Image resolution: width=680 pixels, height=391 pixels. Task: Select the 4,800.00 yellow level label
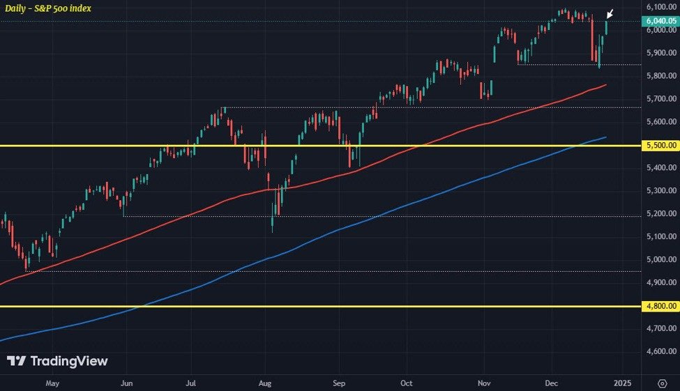click(x=660, y=306)
